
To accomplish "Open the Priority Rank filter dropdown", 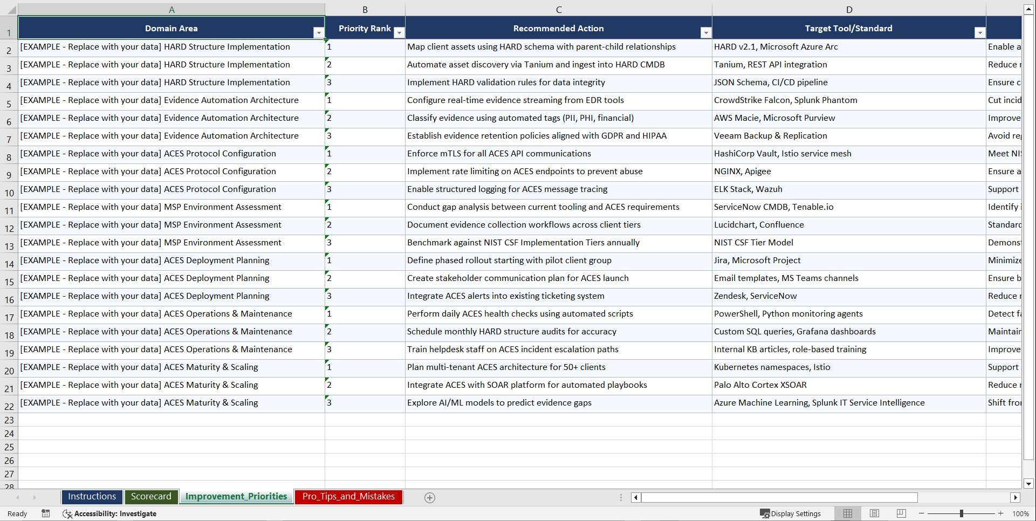I will [x=399, y=32].
